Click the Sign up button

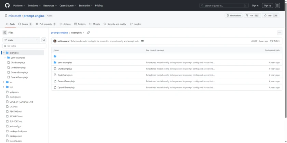click(268, 5)
